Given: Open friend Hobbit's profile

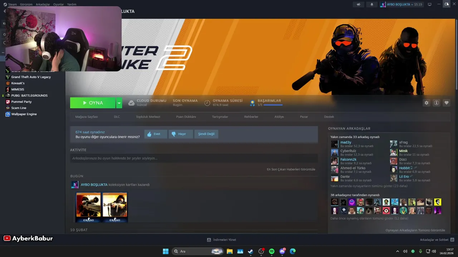Looking at the screenshot, I should pyautogui.click(x=404, y=168).
